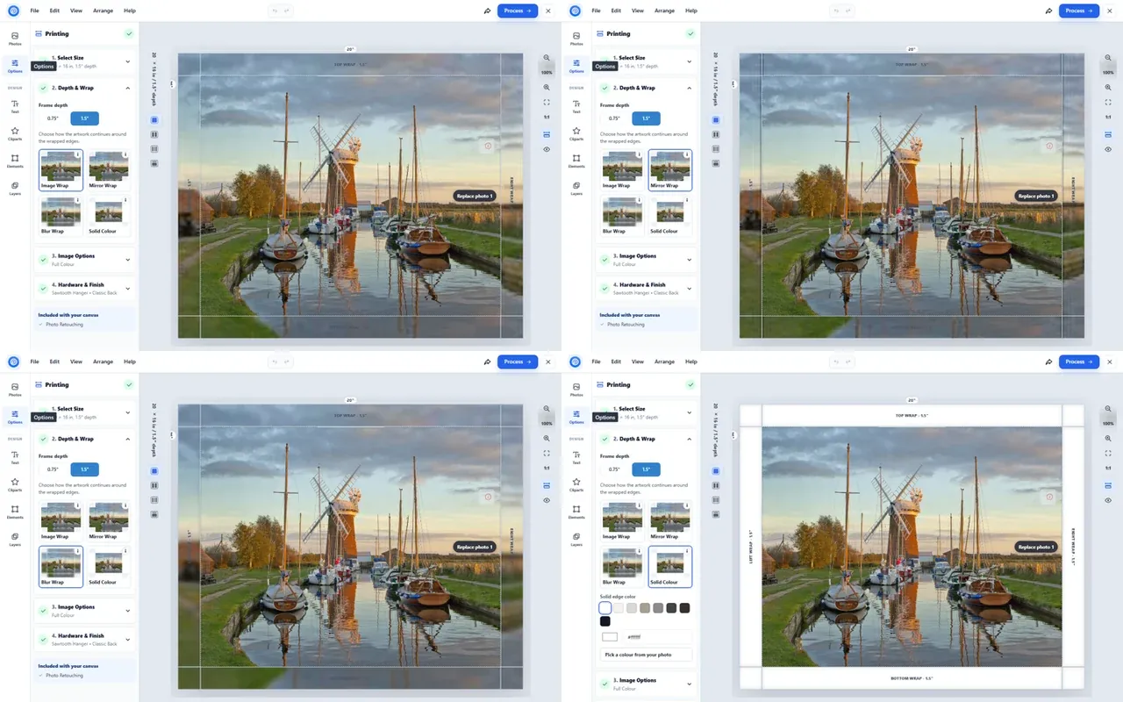Viewport: 1123px width, 702px height.
Task: Click fit-to-screen icon in bottom-left window
Action: tap(547, 453)
